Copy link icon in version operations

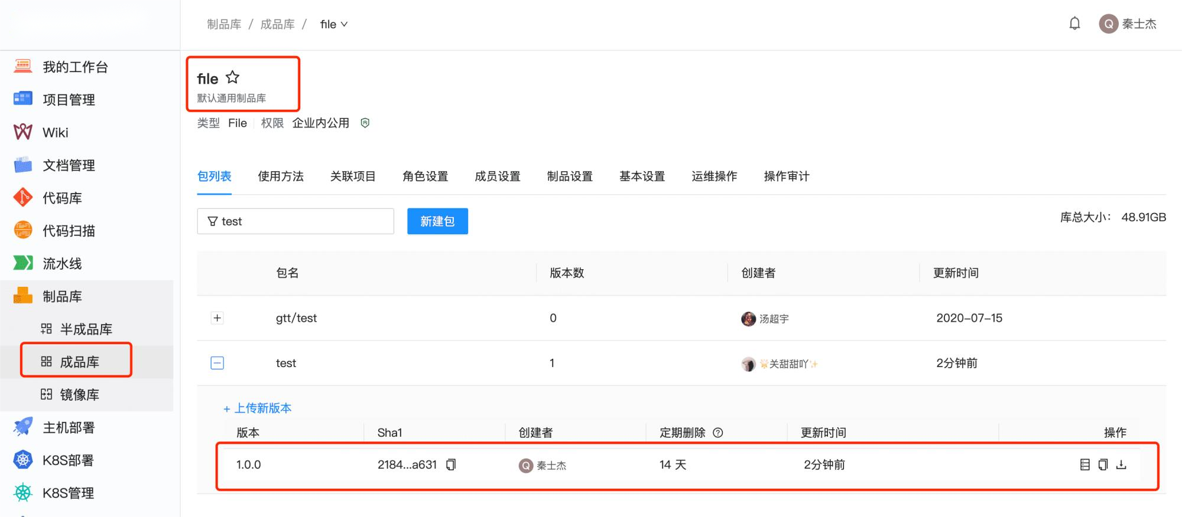(1103, 465)
